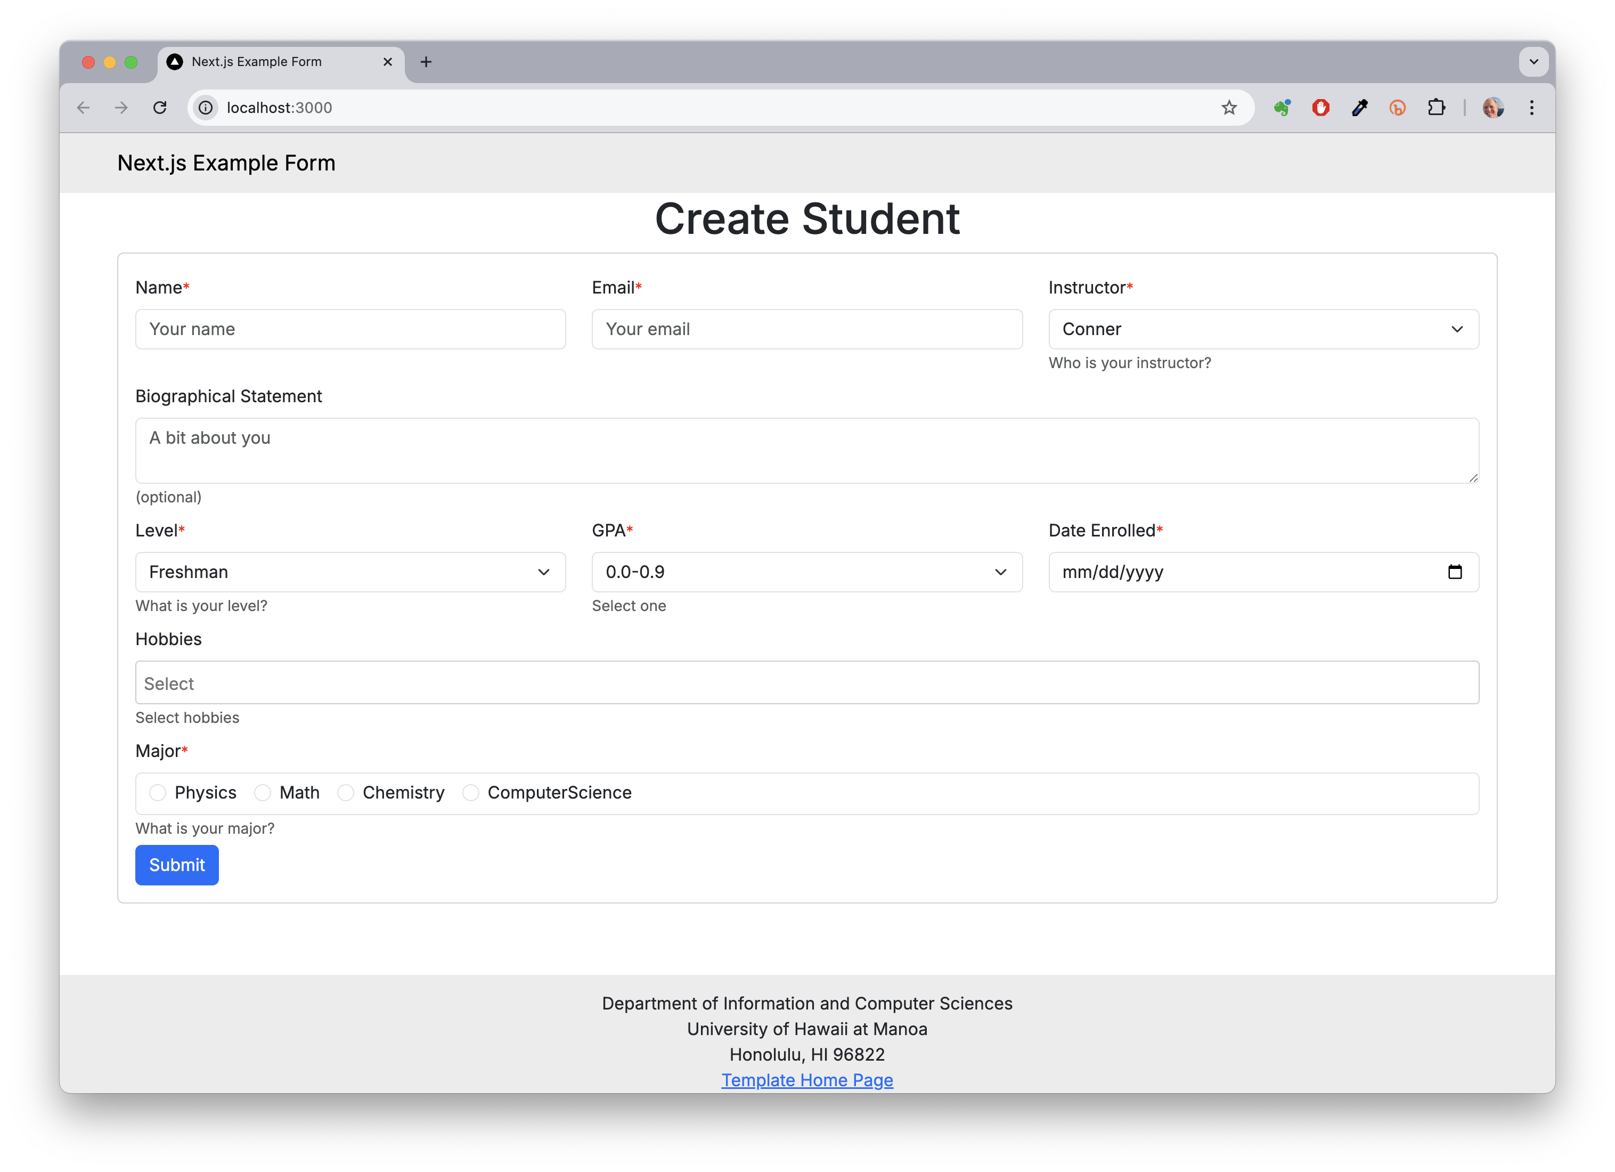Select Math major radio button
Viewport: 1615px width, 1172px height.
(263, 793)
